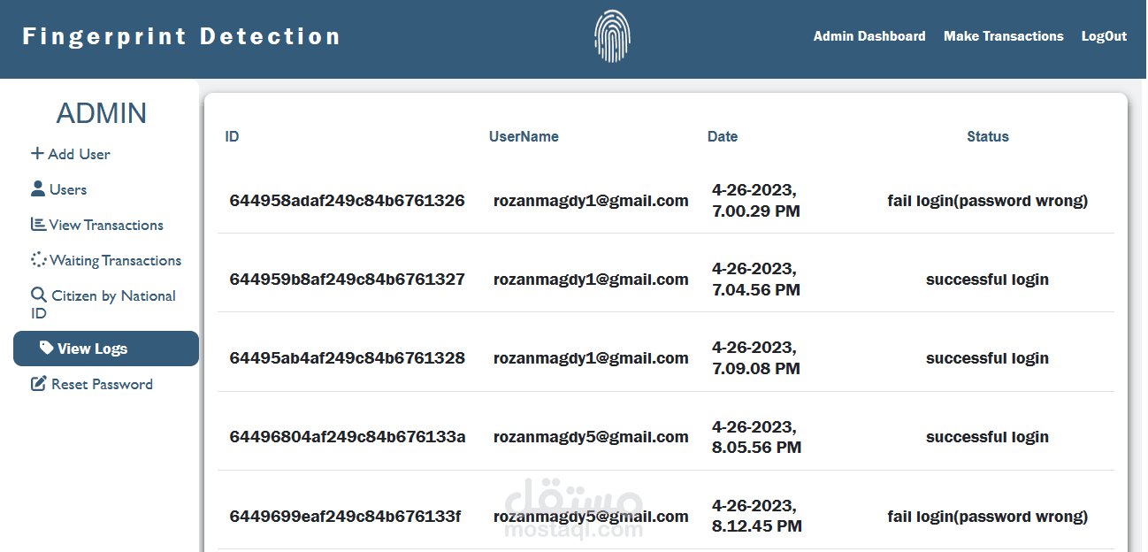Click the fingerprint logo in header
The image size is (1148, 552).
point(612,36)
